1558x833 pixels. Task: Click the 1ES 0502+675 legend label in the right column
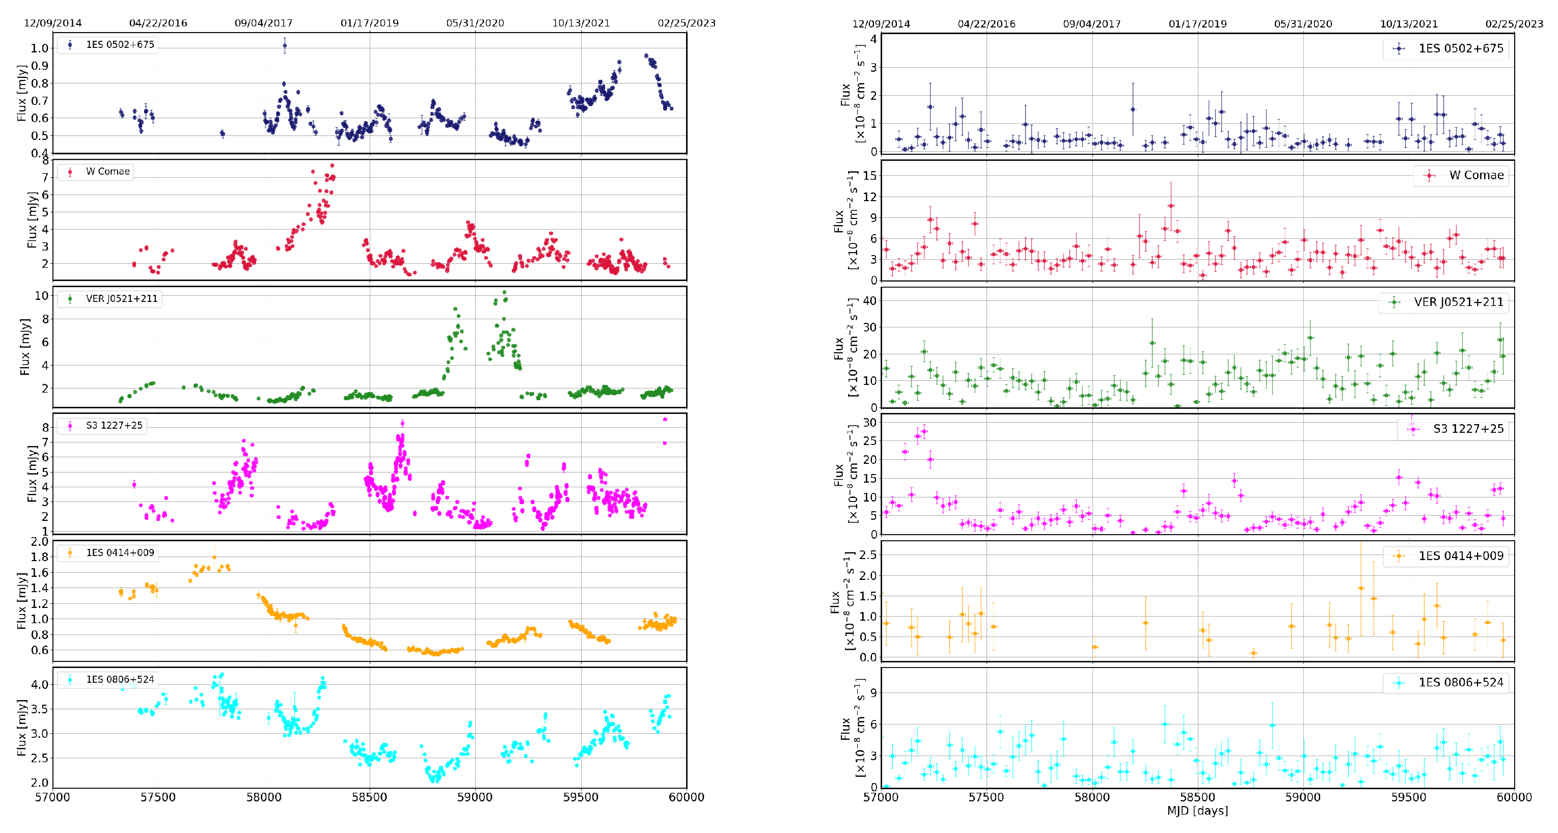coord(1461,49)
